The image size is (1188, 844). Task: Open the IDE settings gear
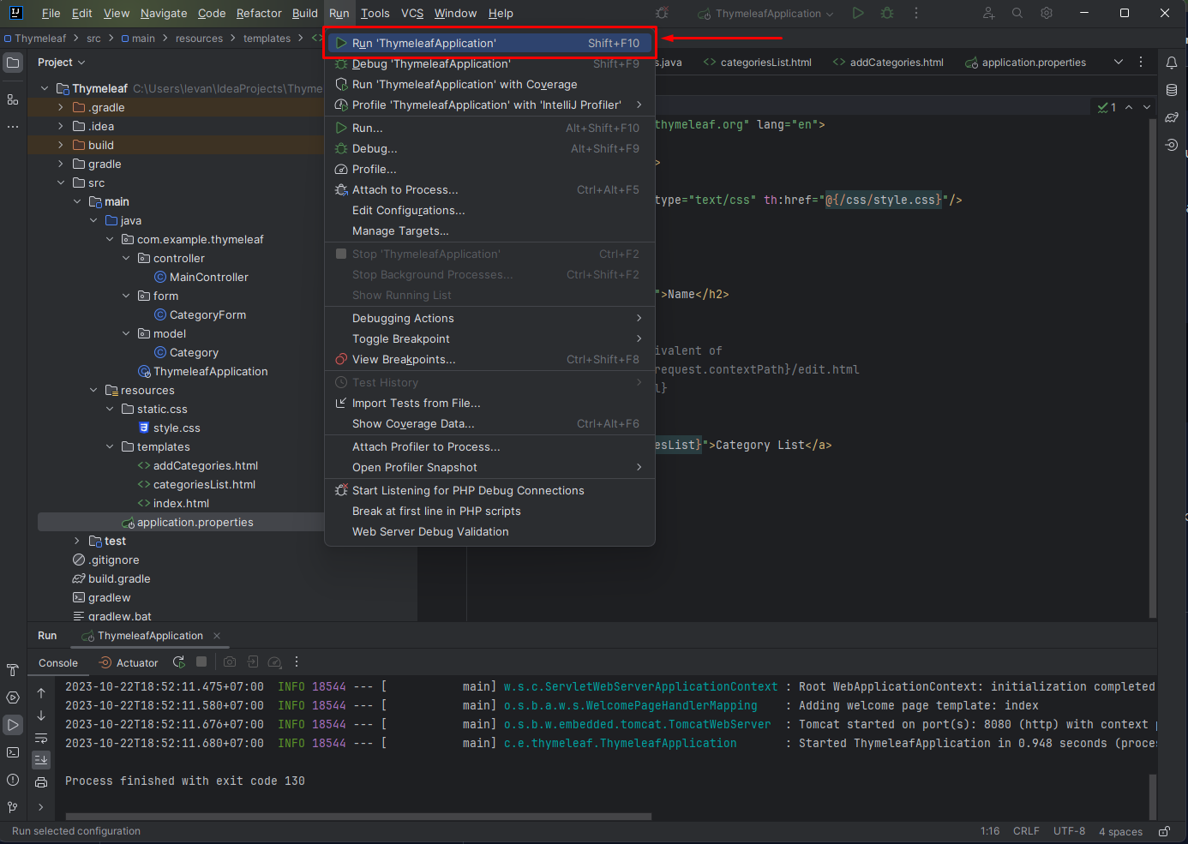(1047, 13)
